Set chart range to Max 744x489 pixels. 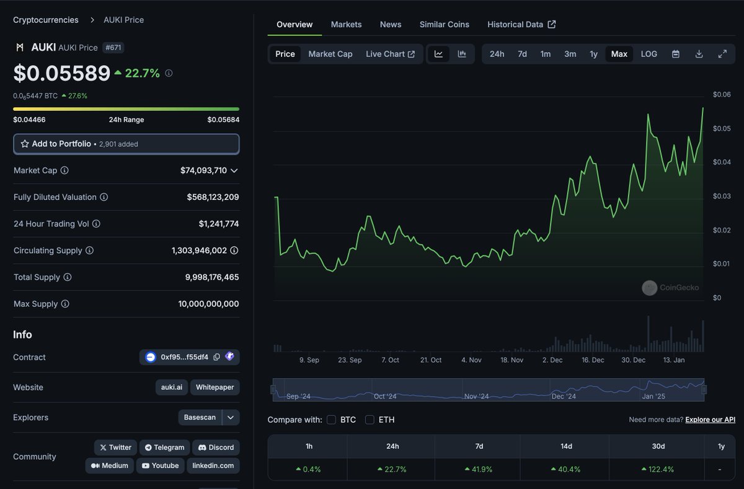point(619,54)
